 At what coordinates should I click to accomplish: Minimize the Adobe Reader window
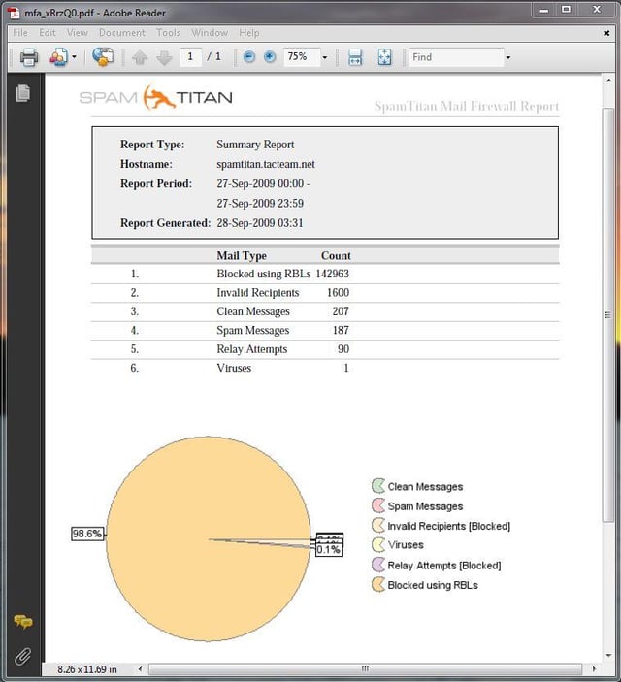[x=544, y=10]
